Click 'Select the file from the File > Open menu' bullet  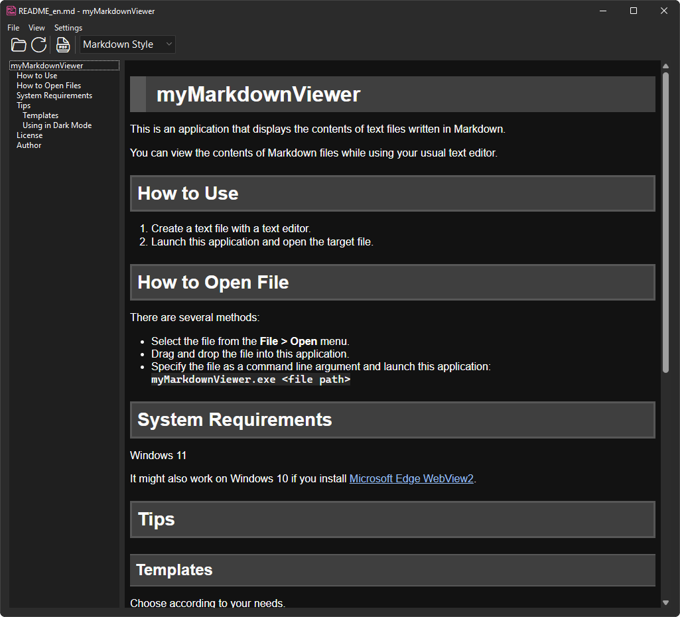point(250,341)
